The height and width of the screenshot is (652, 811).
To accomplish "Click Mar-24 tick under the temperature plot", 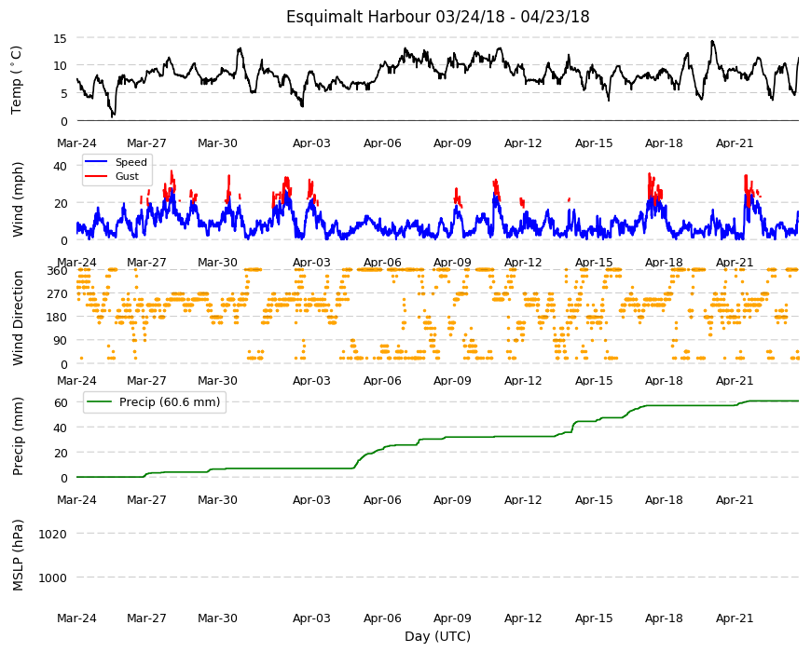I will point(76,143).
